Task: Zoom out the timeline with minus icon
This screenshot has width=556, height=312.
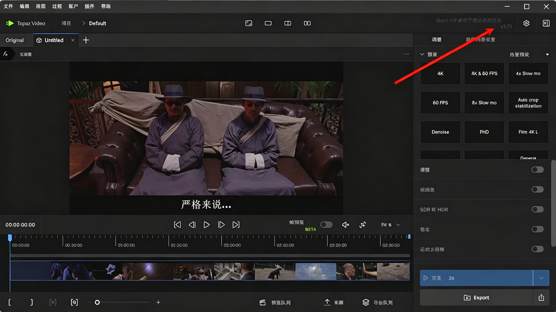Action: pyautogui.click(x=89, y=302)
